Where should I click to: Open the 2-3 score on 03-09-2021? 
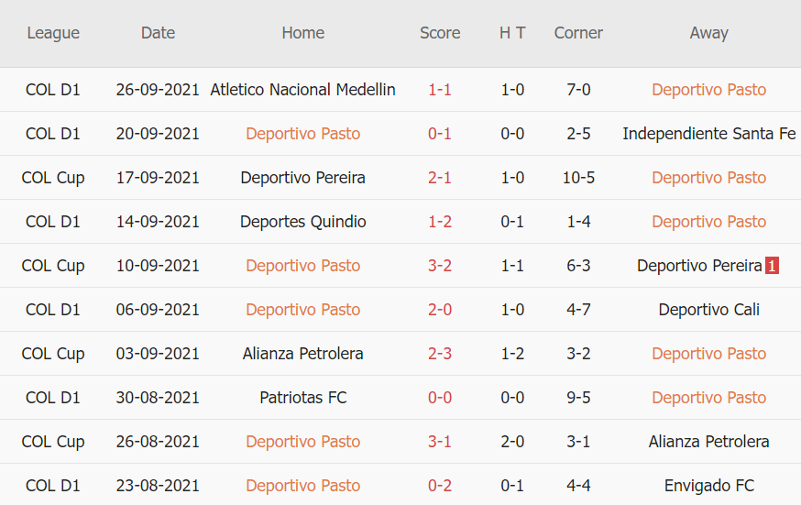pyautogui.click(x=440, y=354)
